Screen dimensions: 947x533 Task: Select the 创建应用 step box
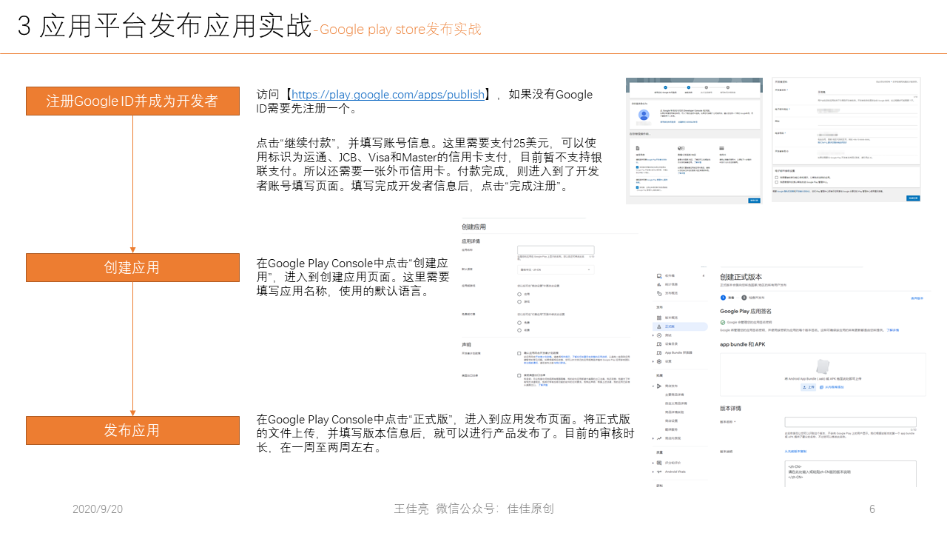pos(132,268)
